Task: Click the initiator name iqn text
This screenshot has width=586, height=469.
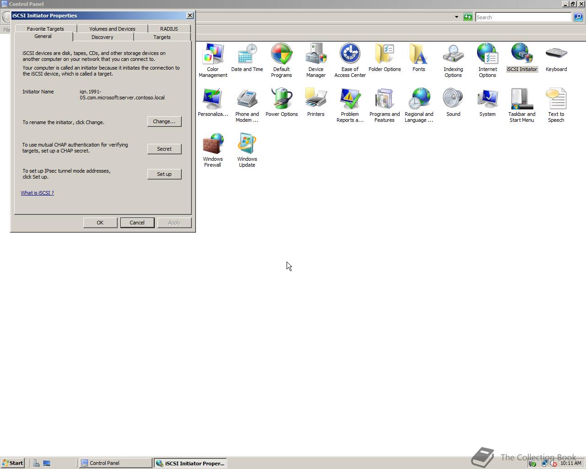Action: point(122,95)
